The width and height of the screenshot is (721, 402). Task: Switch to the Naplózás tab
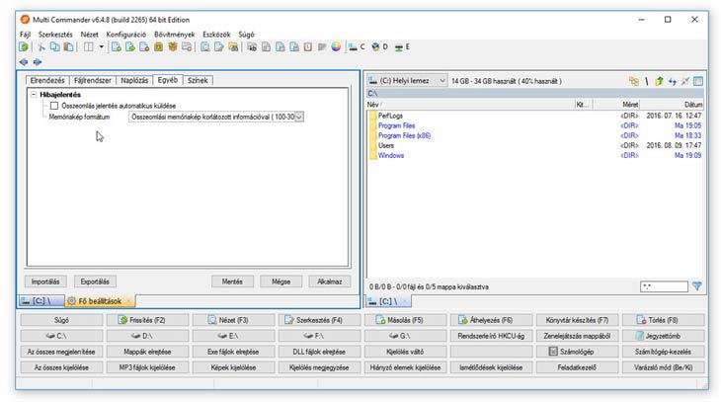pyautogui.click(x=134, y=80)
